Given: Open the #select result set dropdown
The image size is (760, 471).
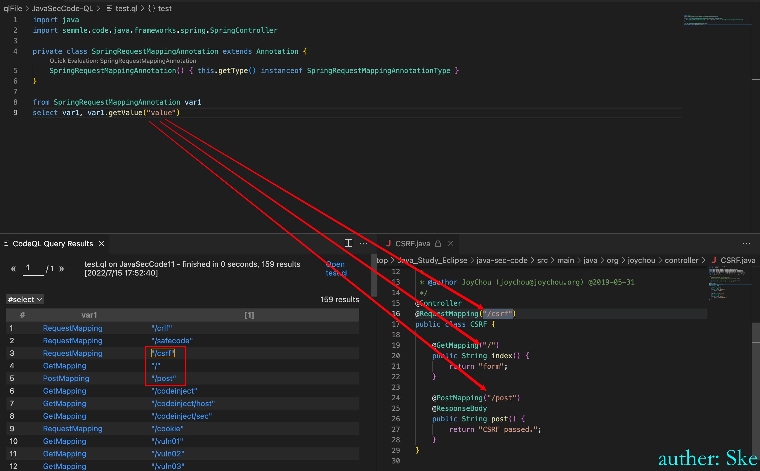Looking at the screenshot, I should [x=25, y=299].
